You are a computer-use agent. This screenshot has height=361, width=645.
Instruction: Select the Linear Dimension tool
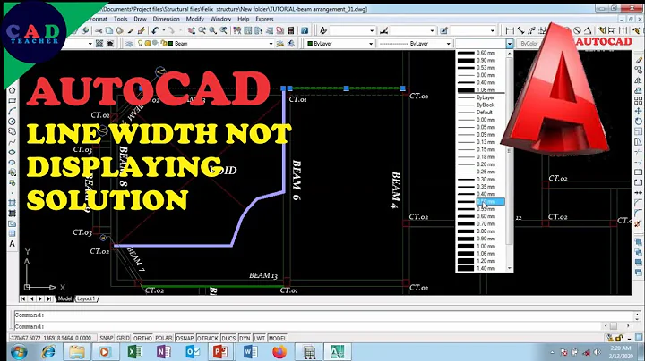(x=510, y=30)
